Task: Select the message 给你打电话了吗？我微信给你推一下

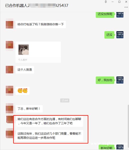Action: [41, 24]
